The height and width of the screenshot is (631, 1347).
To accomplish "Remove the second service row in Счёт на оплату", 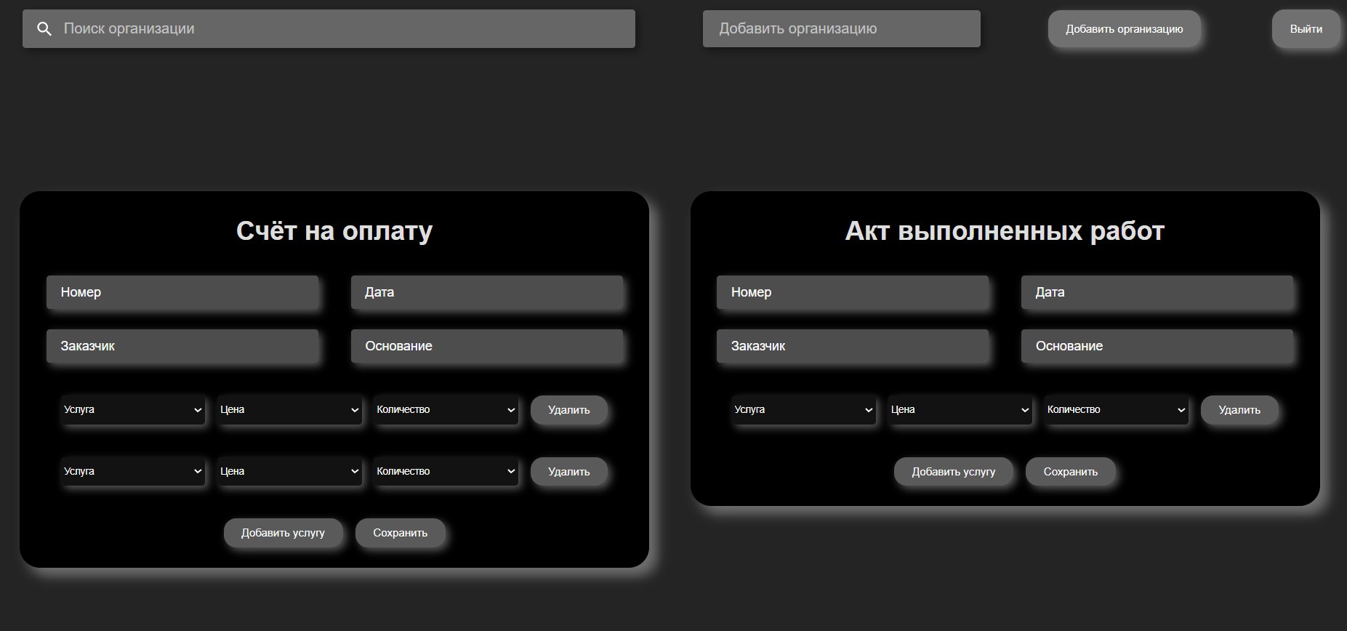I will click(x=568, y=472).
